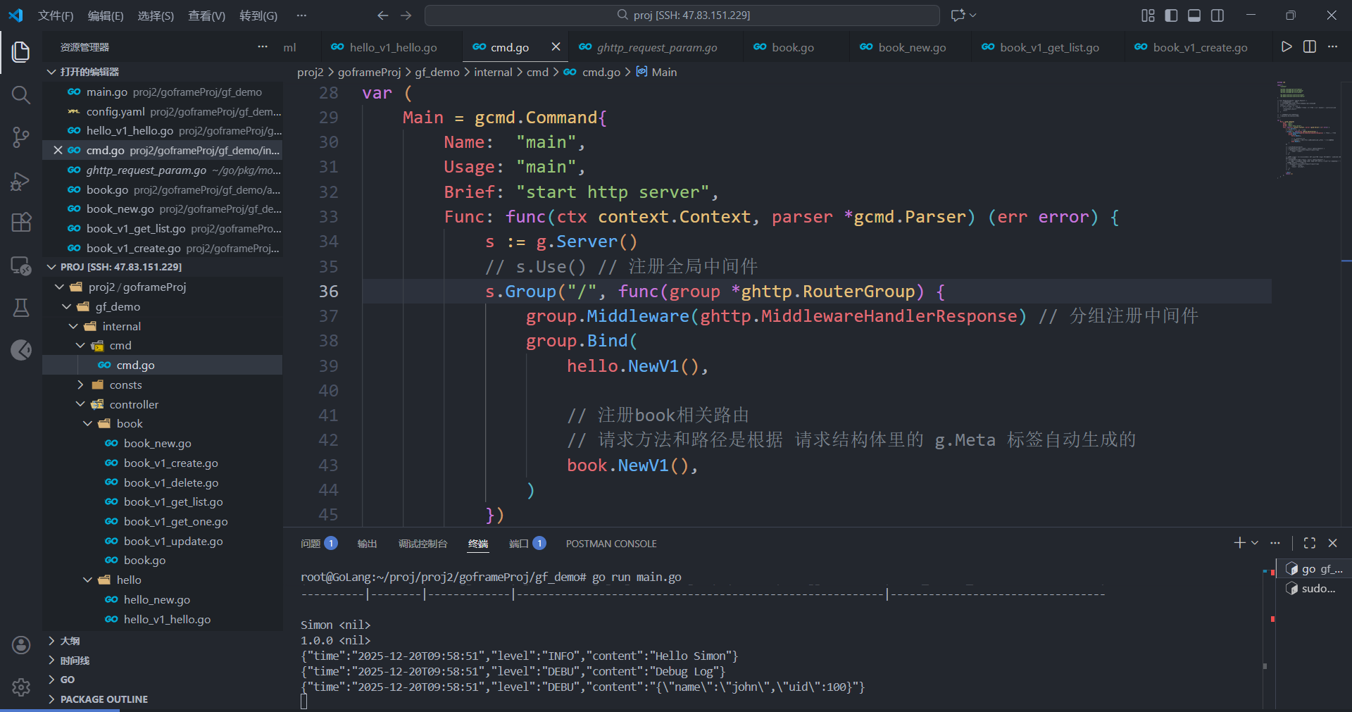Open Explorer views and more actions ellipsis

coord(263,46)
